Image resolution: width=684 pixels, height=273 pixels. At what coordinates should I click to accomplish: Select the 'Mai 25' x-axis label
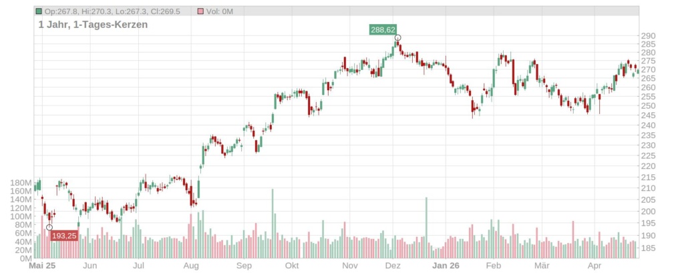(43, 266)
